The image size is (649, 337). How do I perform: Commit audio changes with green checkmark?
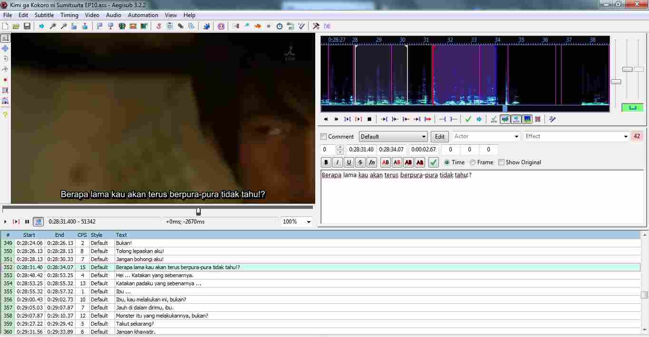[468, 119]
